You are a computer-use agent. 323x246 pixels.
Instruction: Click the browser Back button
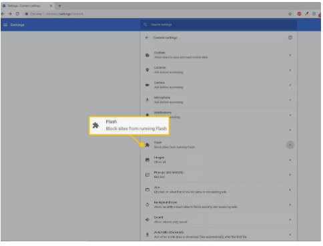(3, 14)
